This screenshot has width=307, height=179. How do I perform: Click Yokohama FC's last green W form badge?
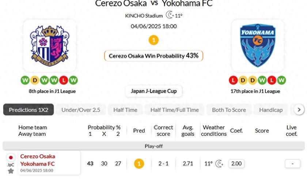pyautogui.click(x=281, y=80)
